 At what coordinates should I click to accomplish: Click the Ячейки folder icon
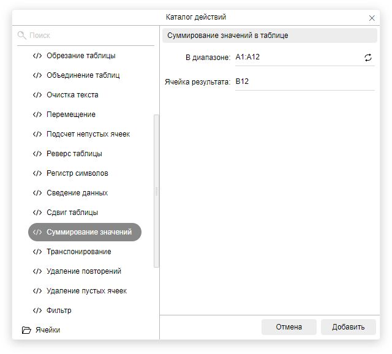26,330
